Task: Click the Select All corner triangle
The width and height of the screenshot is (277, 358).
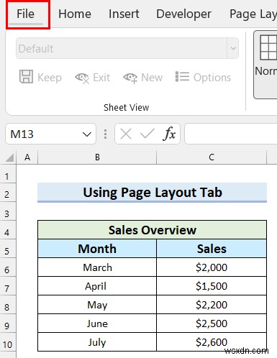Action: point(9,158)
